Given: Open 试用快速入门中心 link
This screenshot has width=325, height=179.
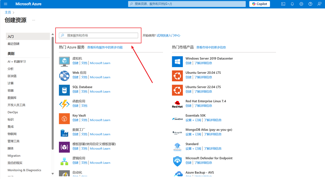Looking at the screenshot, I should 168,36.
